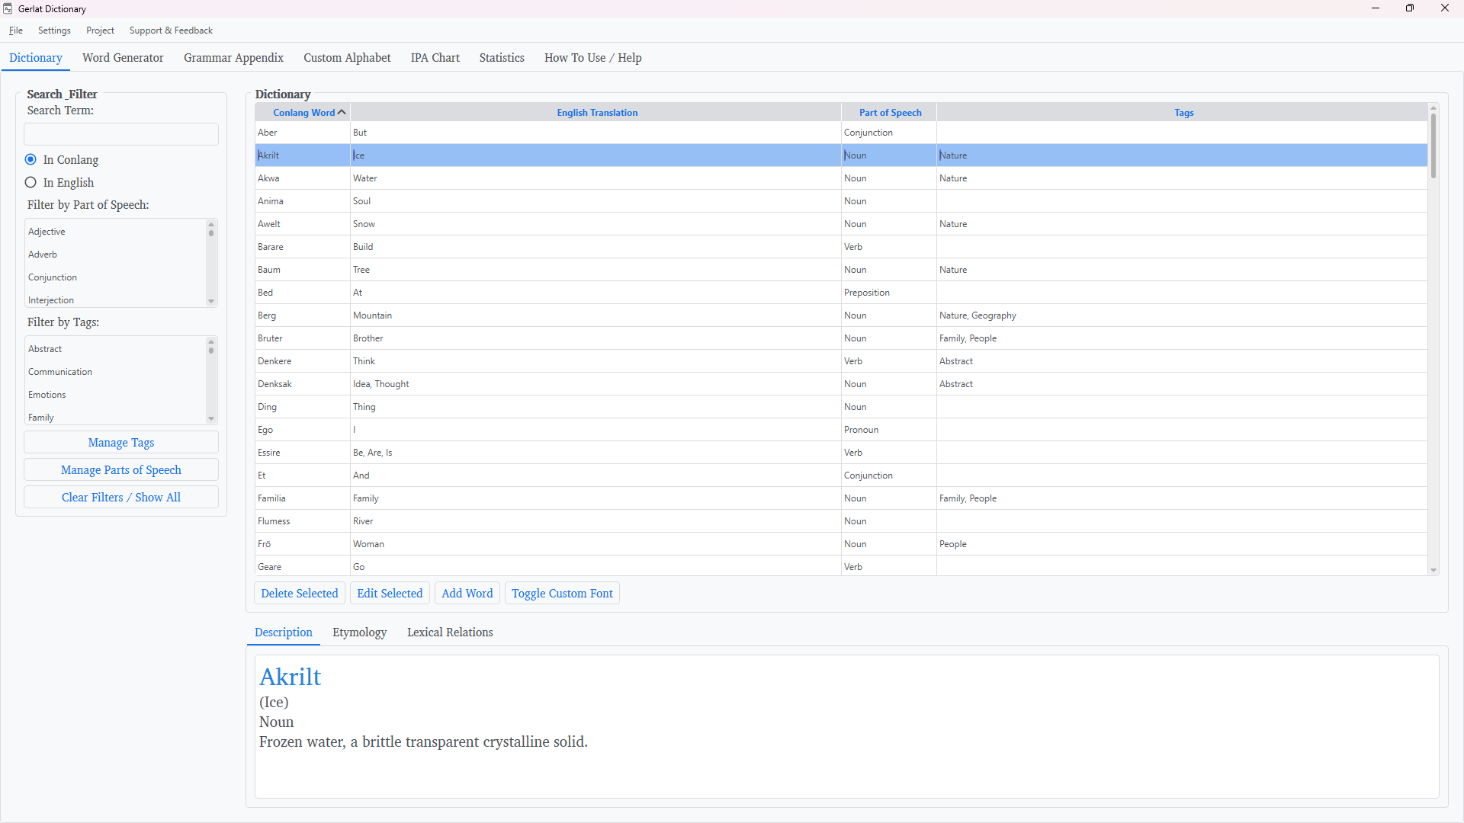Sort by Conlang Word column header
The width and height of the screenshot is (1464, 823).
click(303, 113)
